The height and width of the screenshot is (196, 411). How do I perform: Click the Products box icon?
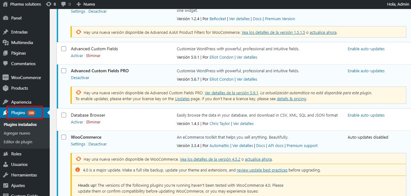pos(5,88)
